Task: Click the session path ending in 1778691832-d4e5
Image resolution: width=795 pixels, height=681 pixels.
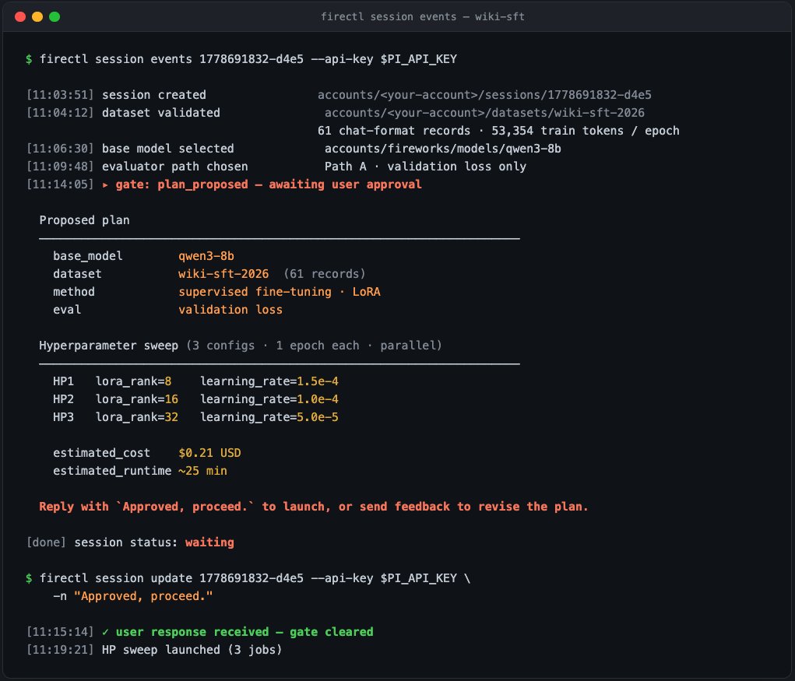Action: (x=484, y=95)
